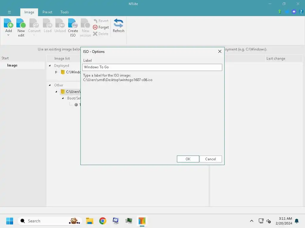Viewport: 305px width, 228px height.
Task: Click the Create ISO toolbar icon
Action: pyautogui.click(x=73, y=23)
